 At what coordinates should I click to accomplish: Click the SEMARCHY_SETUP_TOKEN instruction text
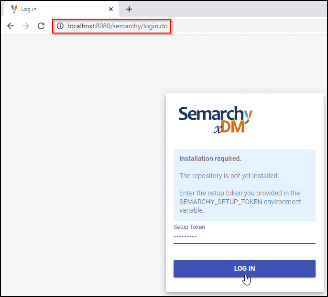tap(240, 202)
